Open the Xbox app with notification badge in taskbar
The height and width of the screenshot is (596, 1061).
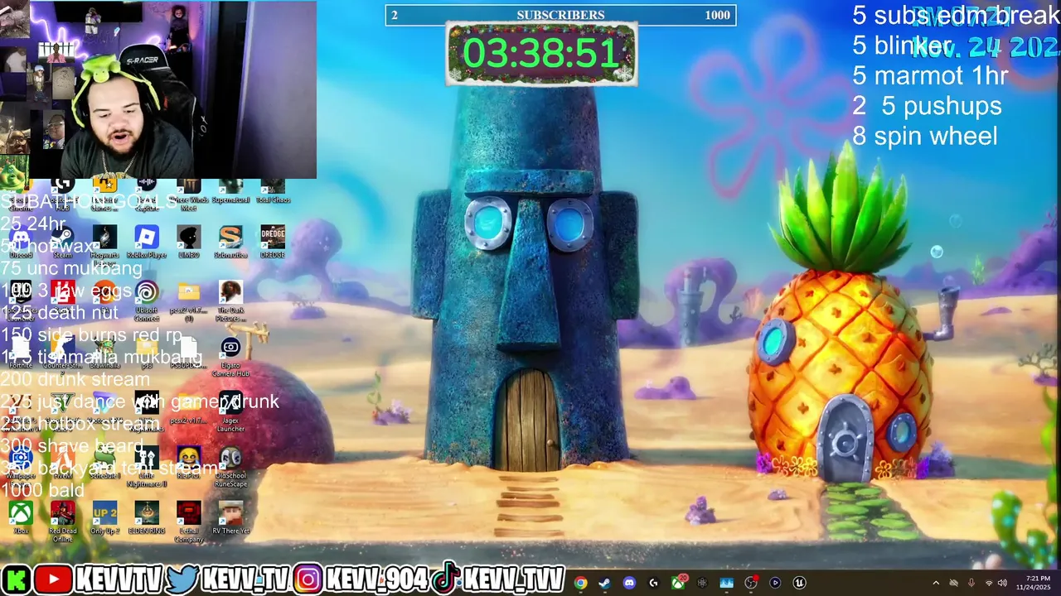pyautogui.click(x=678, y=583)
